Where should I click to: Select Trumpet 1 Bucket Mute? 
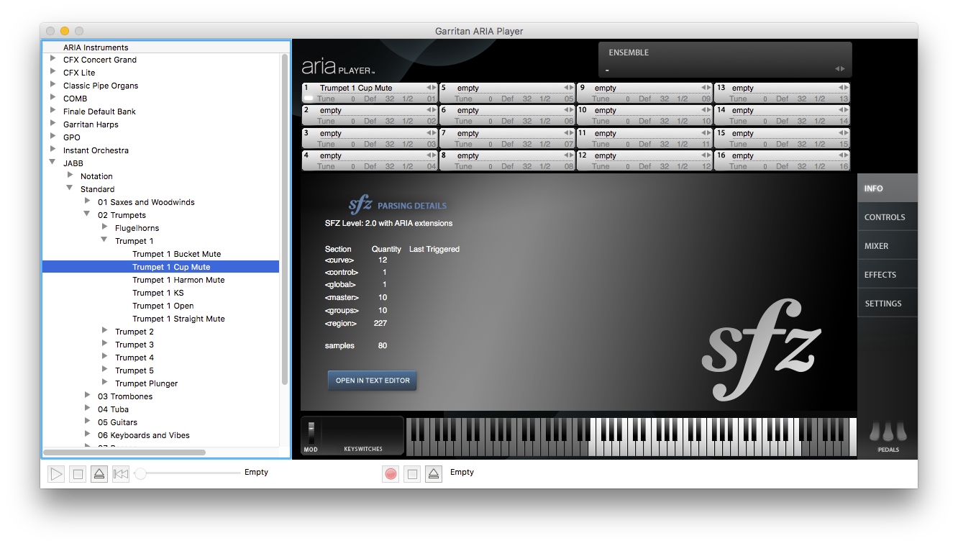[x=176, y=254]
